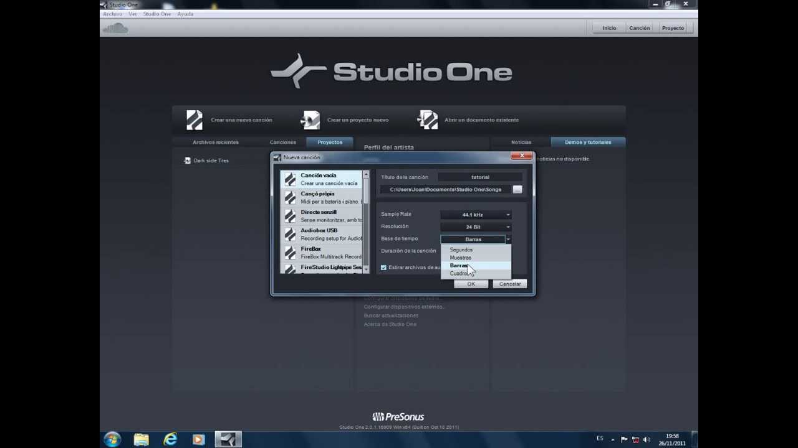Click the song title field containing 'tutorial'
798x448 pixels.
coord(480,177)
